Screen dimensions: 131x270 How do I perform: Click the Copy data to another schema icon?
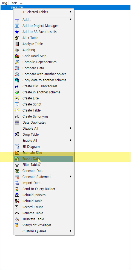click(x=17, y=80)
